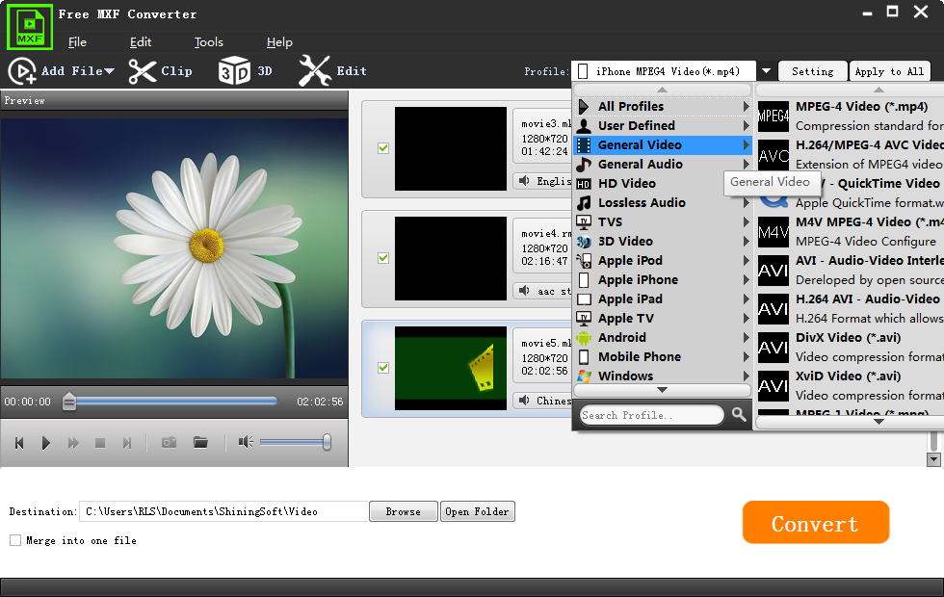Click the search profile magnifier icon
The height and width of the screenshot is (597, 944).
pos(739,415)
